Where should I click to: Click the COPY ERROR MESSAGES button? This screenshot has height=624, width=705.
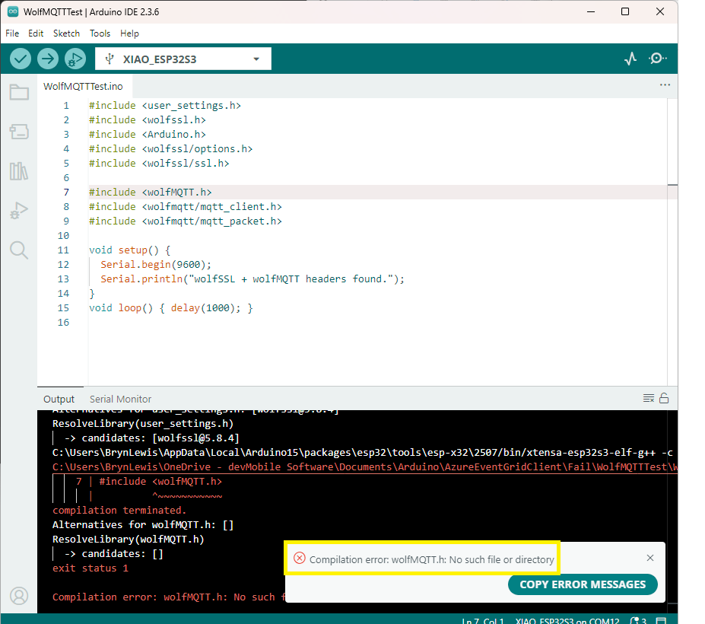583,584
